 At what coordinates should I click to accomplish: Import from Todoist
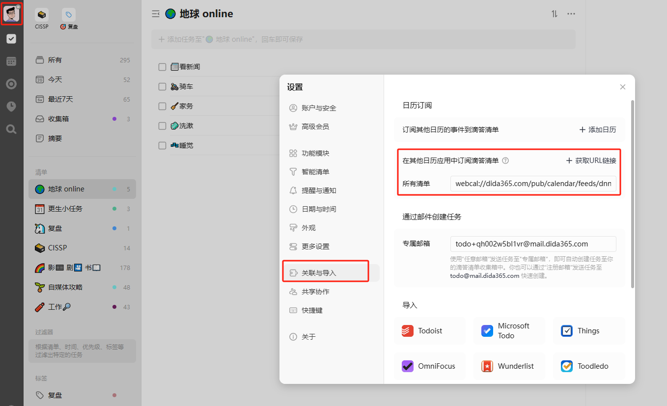[430, 331]
